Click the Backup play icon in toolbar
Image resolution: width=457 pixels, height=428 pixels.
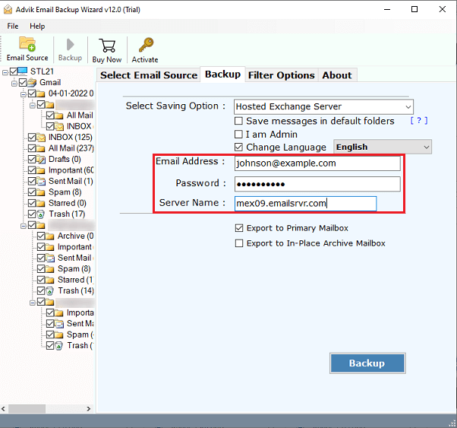(x=70, y=45)
